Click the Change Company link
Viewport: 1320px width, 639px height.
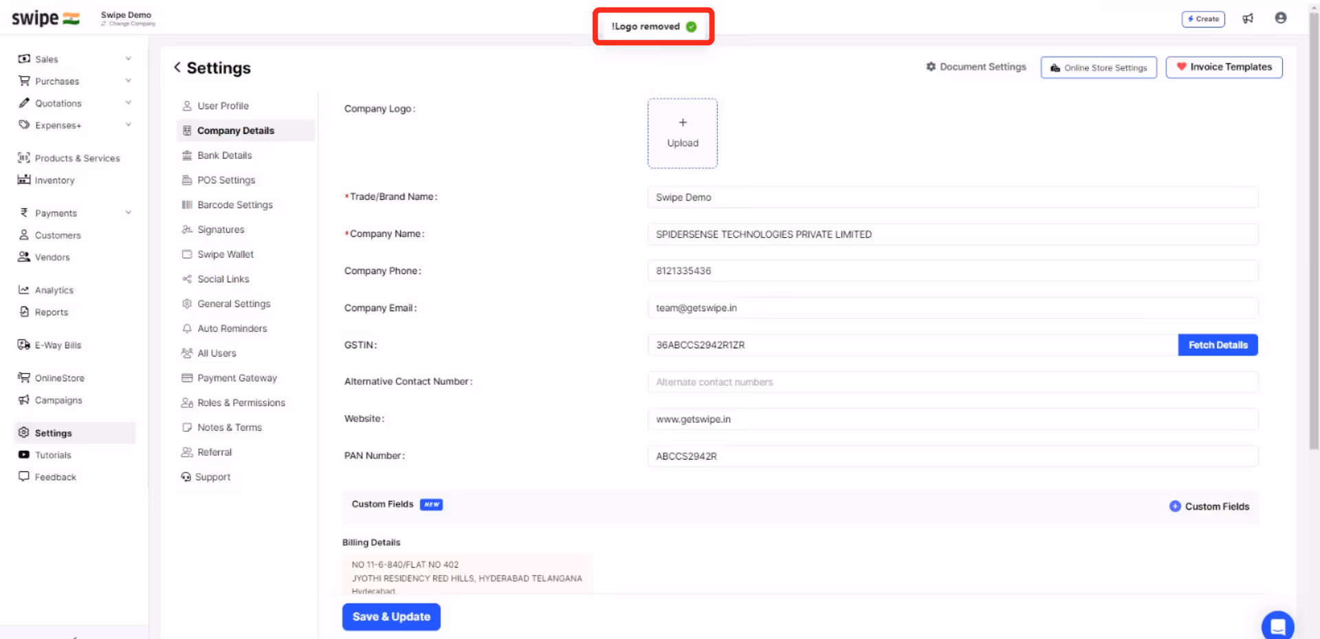click(129, 24)
